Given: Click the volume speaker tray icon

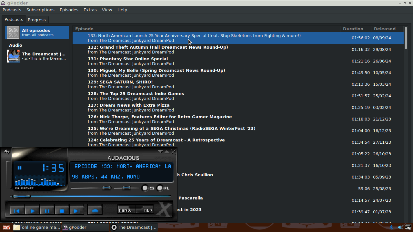Looking at the screenshot, I should click(x=400, y=227).
